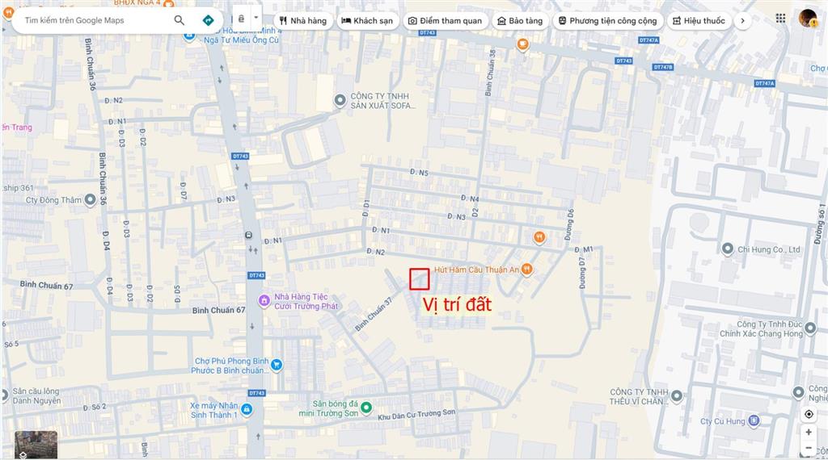Screen dimensions: 828x460
Task: Open the Google apps grid
Action: coord(780,18)
